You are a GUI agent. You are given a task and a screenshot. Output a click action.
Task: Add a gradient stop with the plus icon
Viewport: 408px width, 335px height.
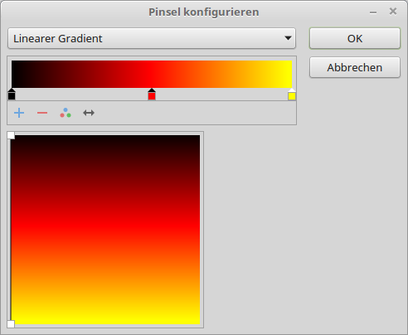[19, 113]
